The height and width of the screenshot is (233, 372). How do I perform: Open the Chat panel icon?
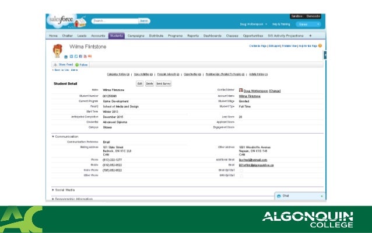(279, 196)
